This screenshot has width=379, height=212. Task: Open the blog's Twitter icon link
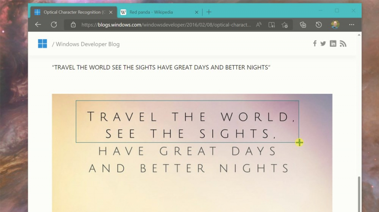[323, 44]
